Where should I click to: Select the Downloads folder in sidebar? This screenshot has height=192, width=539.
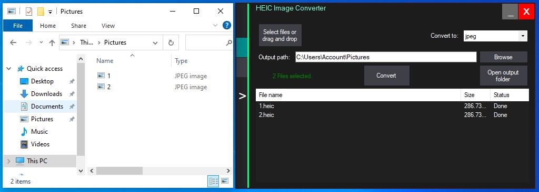click(46, 94)
